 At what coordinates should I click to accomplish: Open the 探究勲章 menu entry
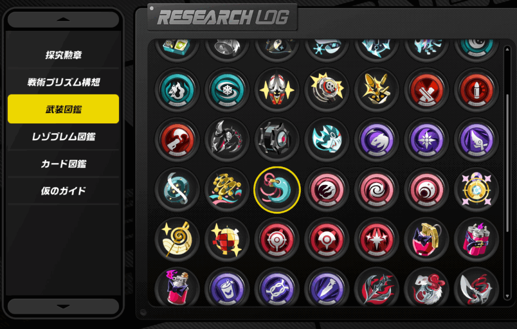[x=63, y=55]
